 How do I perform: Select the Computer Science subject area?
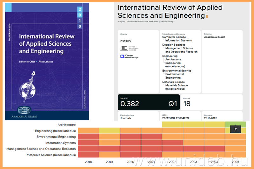pos(174,37)
